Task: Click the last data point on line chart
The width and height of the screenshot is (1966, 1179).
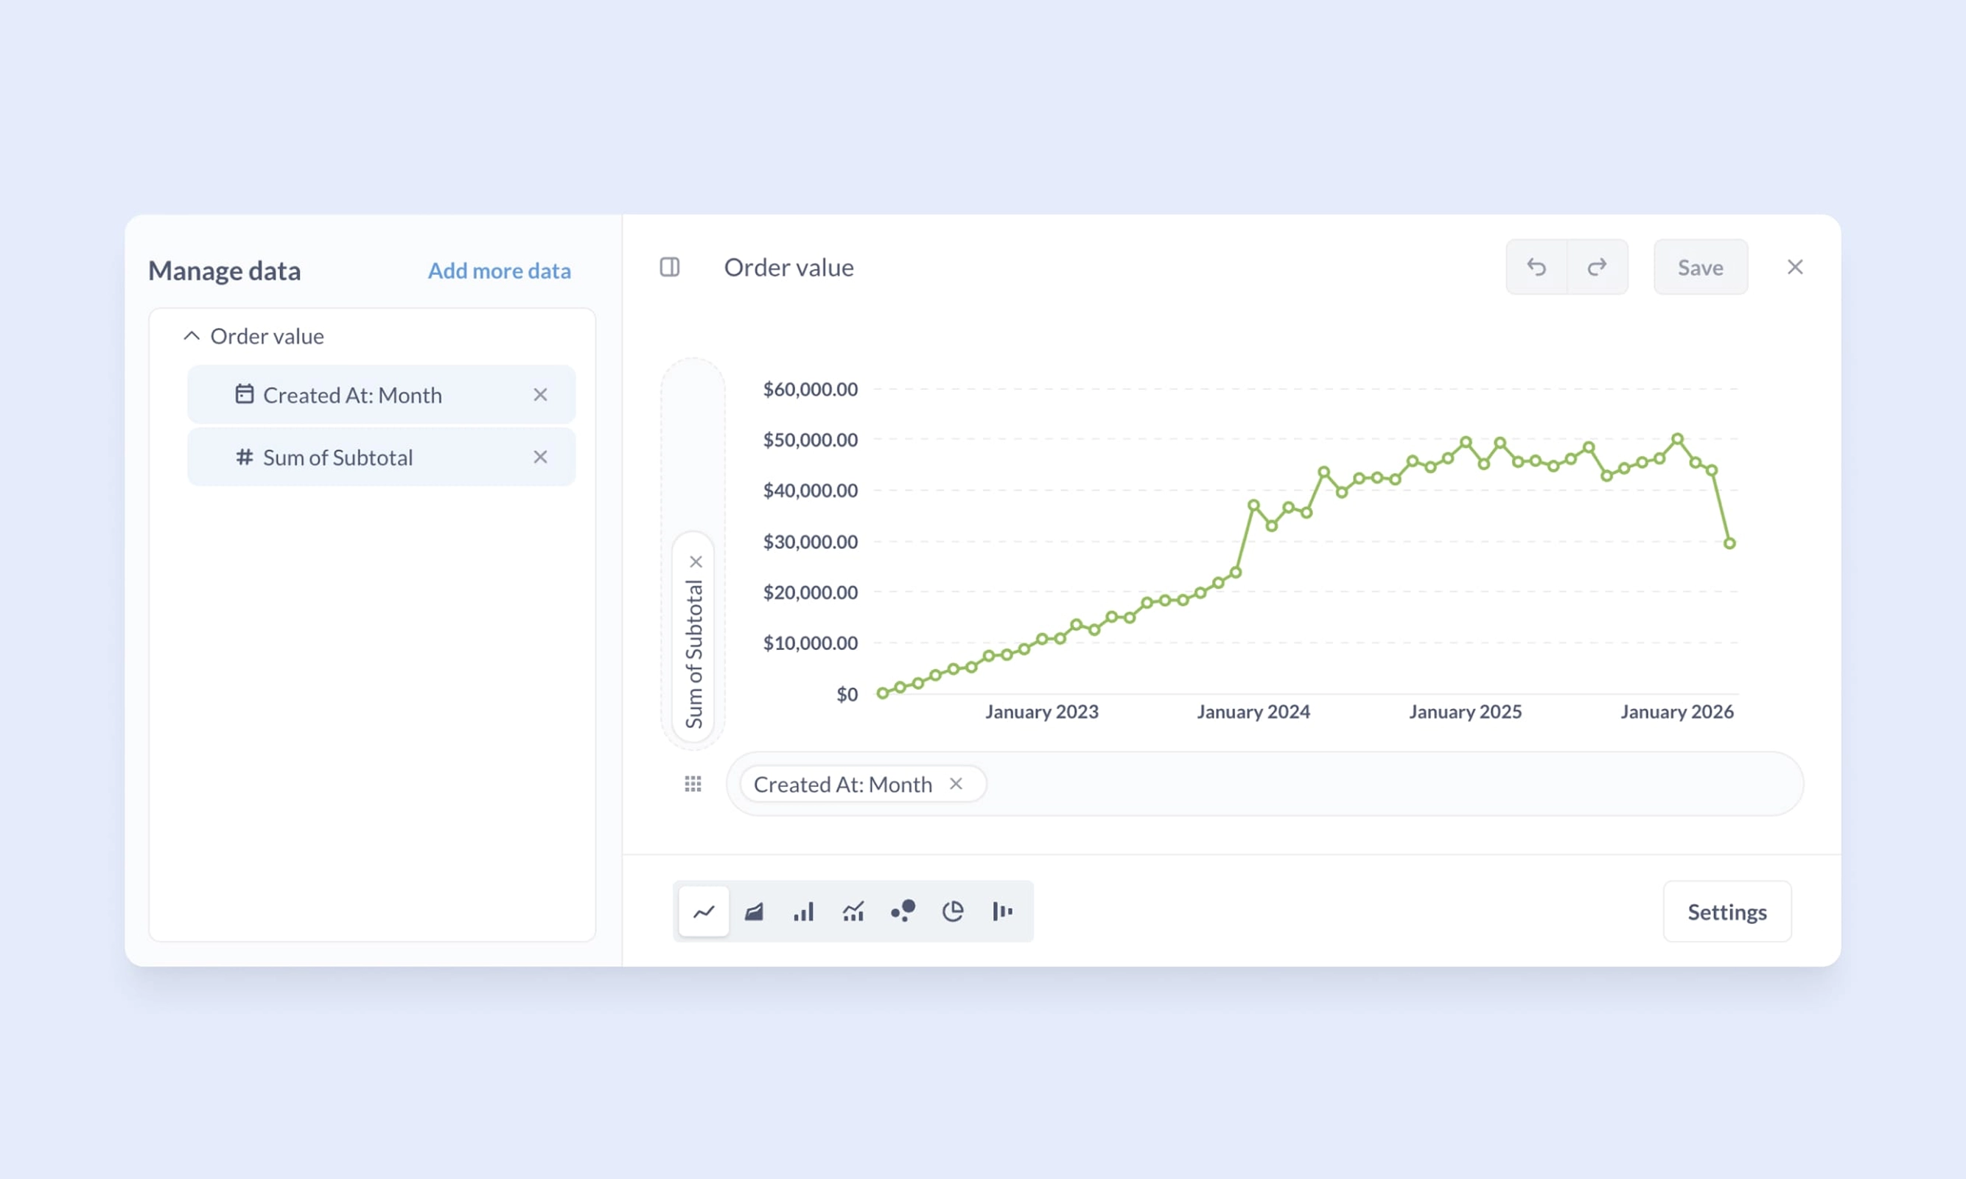Action: (1729, 543)
